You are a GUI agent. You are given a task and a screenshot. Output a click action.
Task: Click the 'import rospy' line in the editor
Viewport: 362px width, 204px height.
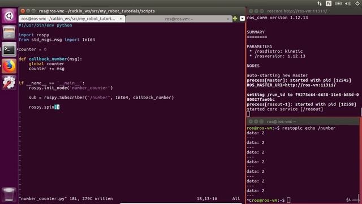click(34, 35)
